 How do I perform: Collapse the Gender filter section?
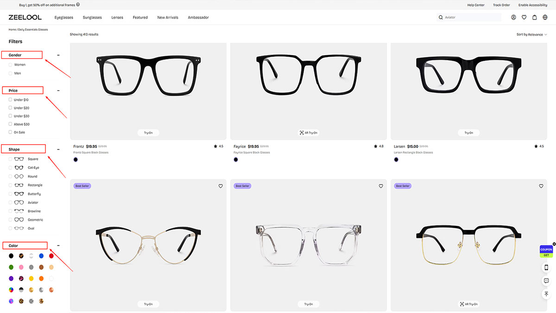[58, 55]
